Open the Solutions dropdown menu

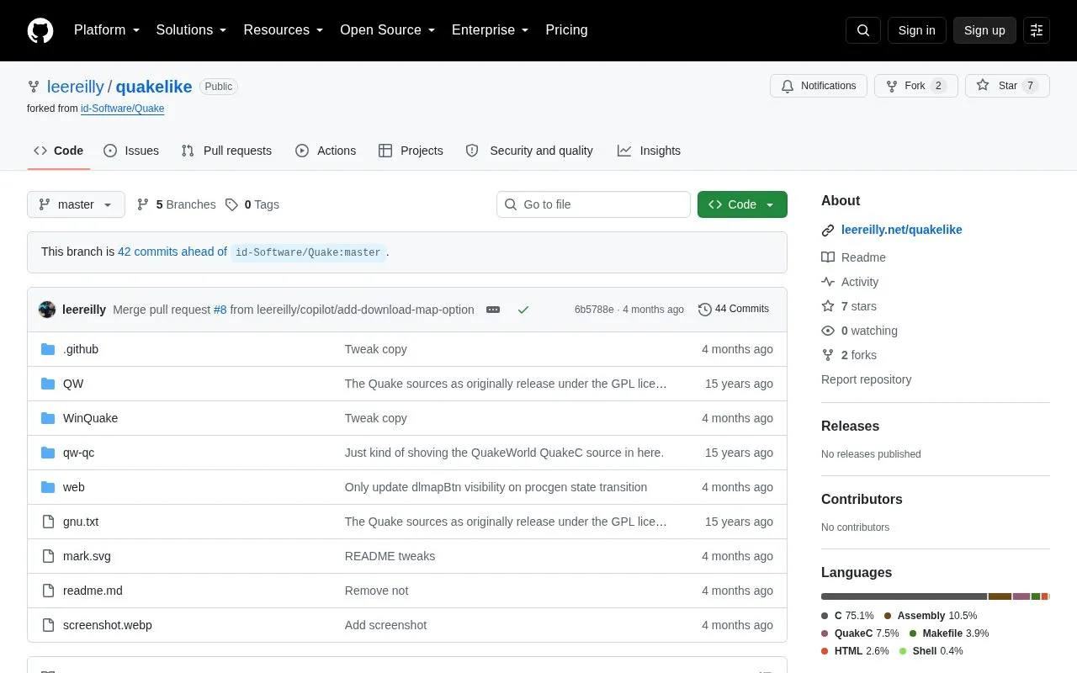pos(191,30)
